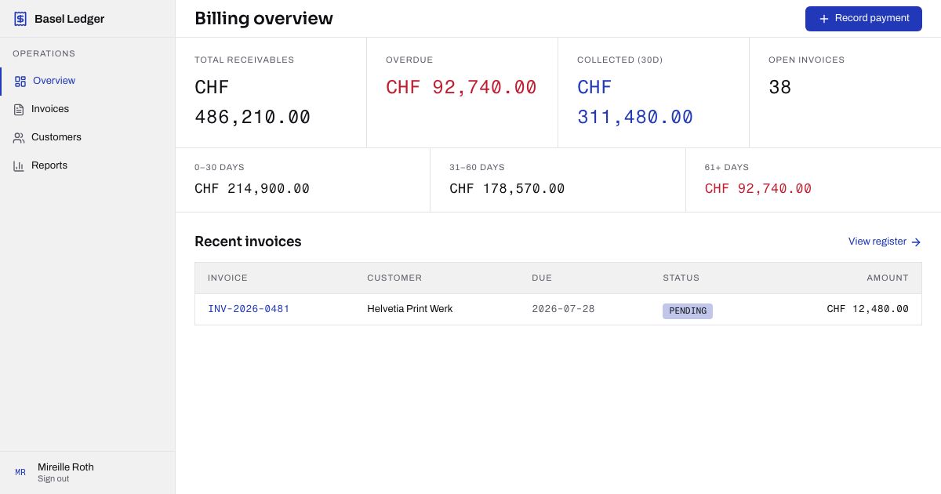The width and height of the screenshot is (941, 494).
Task: Click the Invoices document icon
Action: 19,109
